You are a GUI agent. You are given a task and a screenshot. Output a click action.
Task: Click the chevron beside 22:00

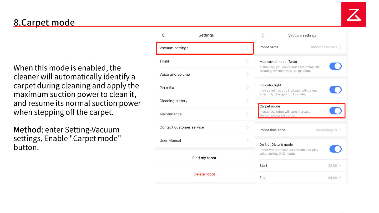pos(340,166)
